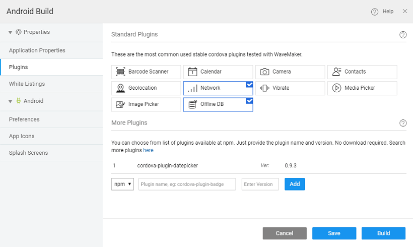Select the Image Picker plugin icon
This screenshot has height=247, width=413.
click(120, 105)
